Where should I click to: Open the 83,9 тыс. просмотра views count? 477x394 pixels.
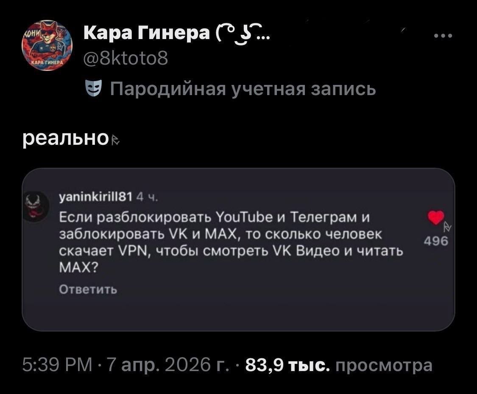pos(339,365)
